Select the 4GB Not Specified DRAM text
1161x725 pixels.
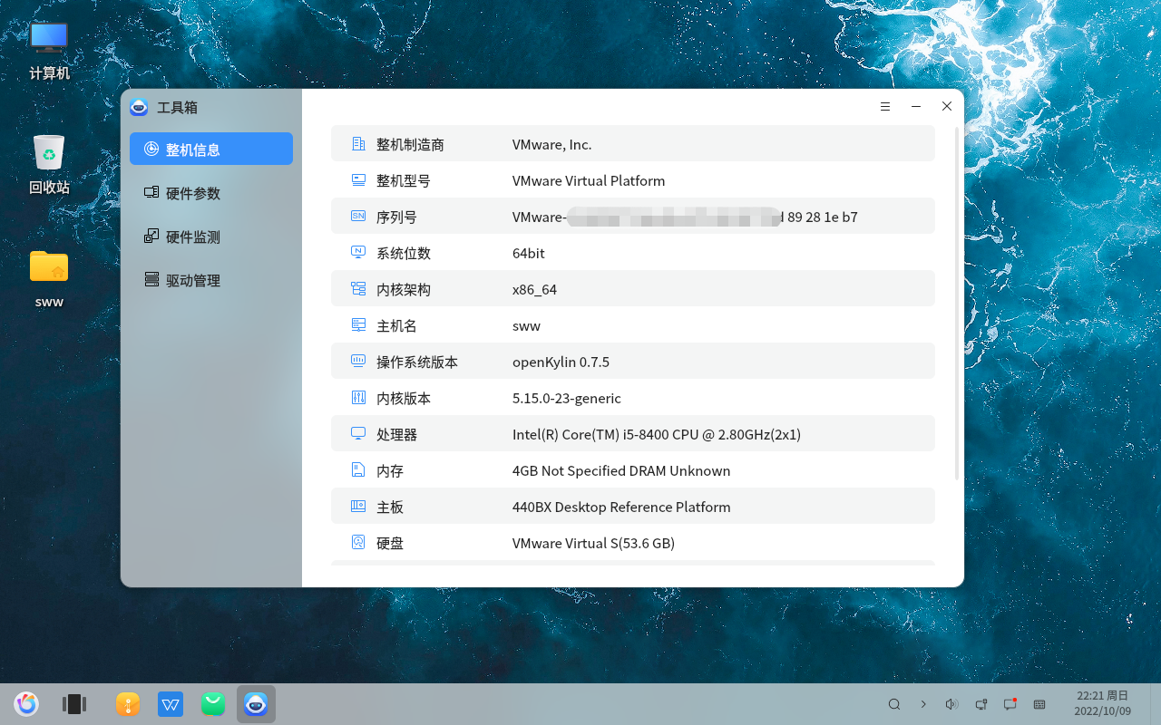click(621, 470)
